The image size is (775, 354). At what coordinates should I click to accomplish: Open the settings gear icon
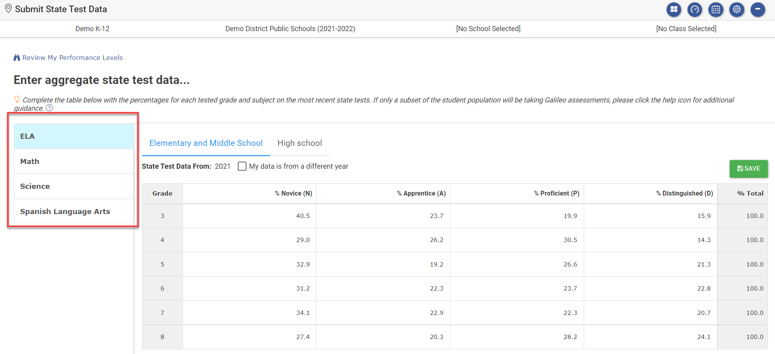point(736,9)
